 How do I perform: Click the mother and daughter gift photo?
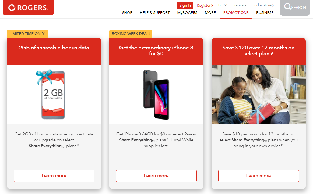259,95
